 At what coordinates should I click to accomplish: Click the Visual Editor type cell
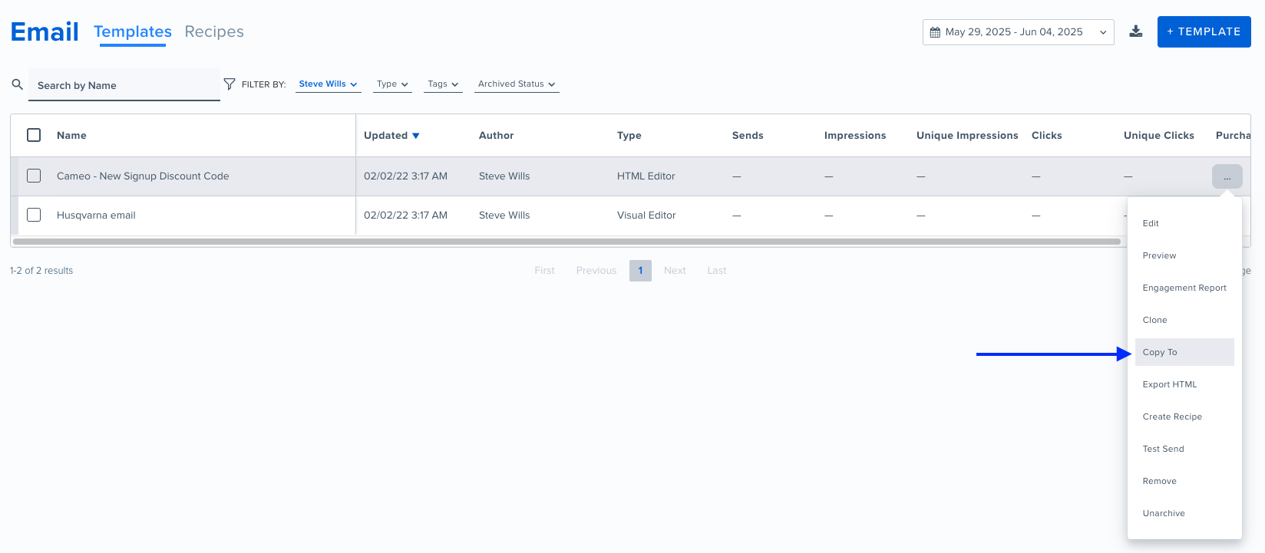[x=646, y=216]
